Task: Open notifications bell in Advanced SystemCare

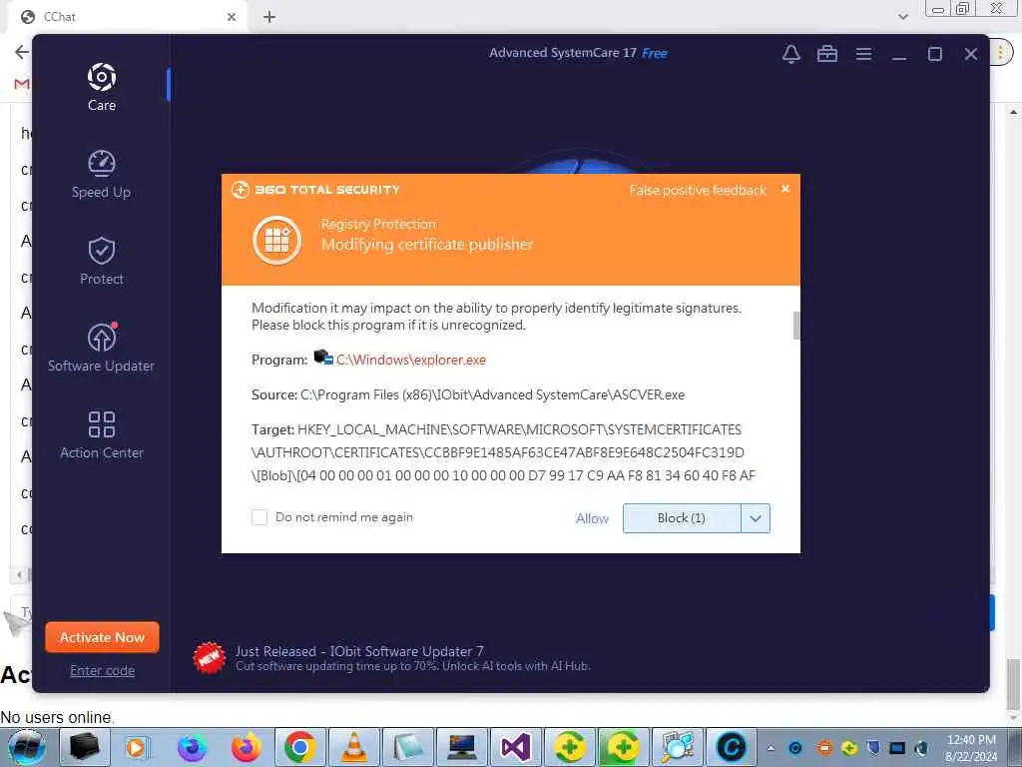Action: pyautogui.click(x=790, y=54)
